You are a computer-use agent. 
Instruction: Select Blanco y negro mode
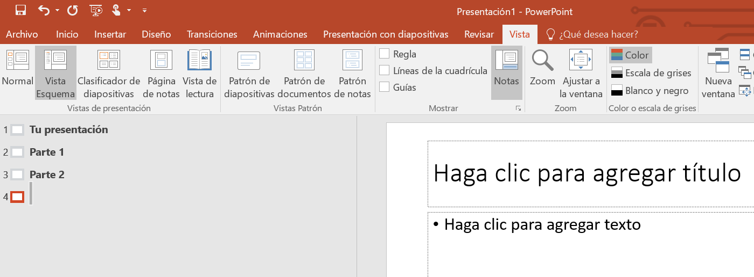click(651, 91)
